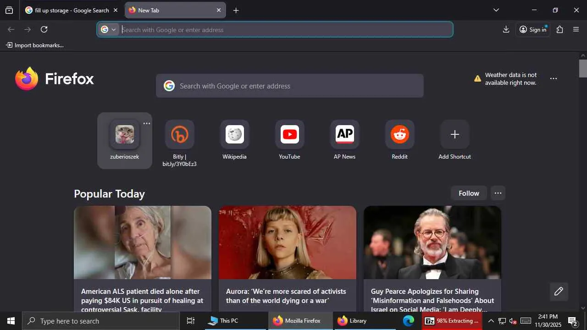Open the 7-Zip extracting taskbar item
Screen dimensions: 587x330
[x=452, y=321]
